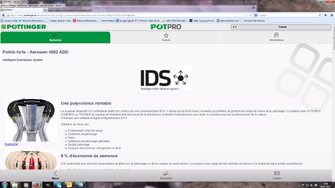Open Skype from the taskbar
Image resolution: width=335 pixels, height=188 pixels.
(x=59, y=185)
